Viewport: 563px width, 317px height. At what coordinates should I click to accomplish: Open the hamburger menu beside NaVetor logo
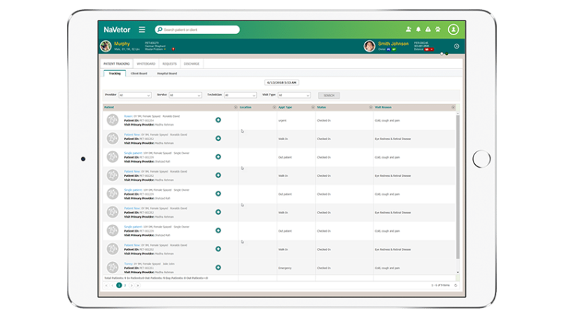(x=142, y=30)
